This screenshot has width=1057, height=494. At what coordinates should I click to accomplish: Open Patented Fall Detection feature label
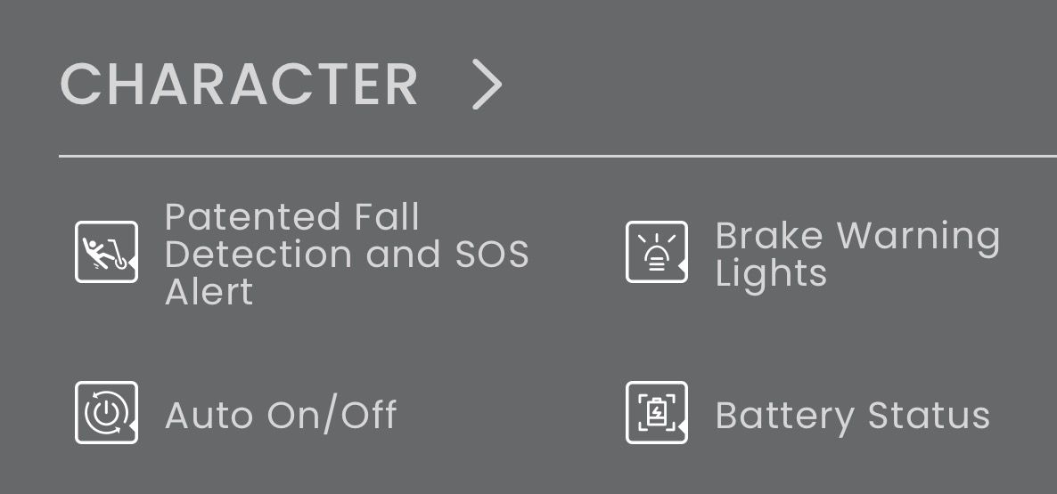pos(346,255)
